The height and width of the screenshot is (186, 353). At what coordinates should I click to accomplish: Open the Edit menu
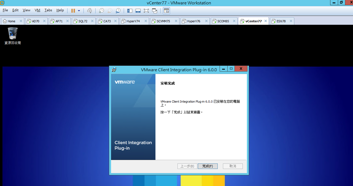[x=15, y=10]
